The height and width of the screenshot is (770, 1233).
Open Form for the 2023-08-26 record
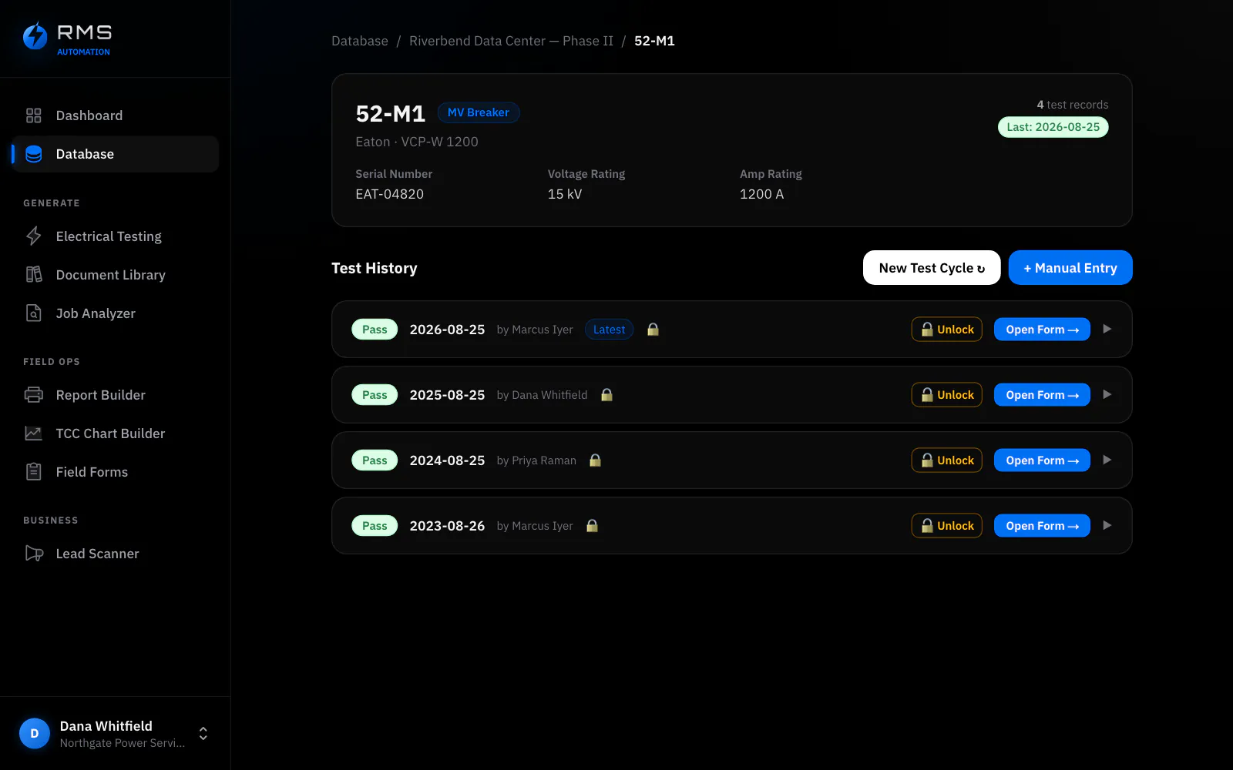(1042, 526)
